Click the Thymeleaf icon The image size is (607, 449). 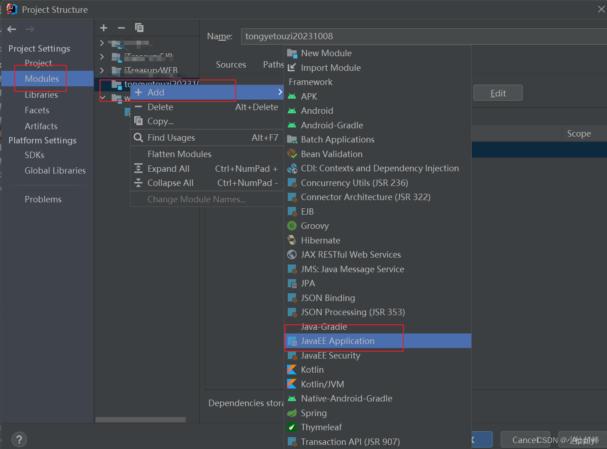click(x=292, y=427)
